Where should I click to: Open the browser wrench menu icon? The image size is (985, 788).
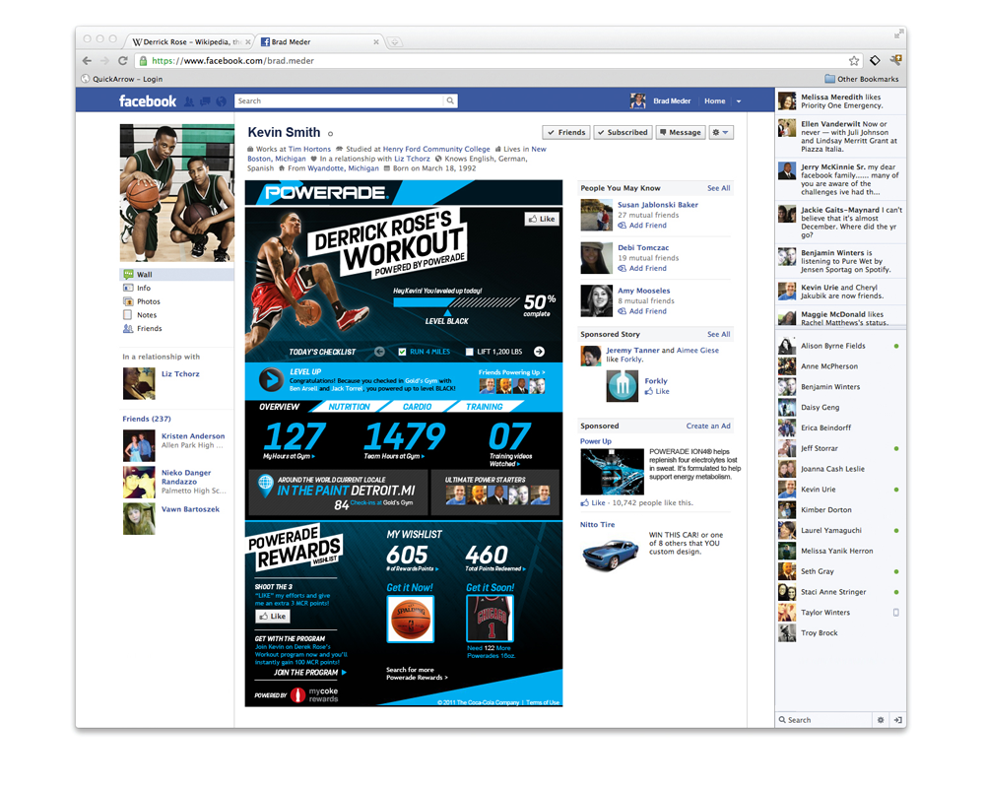coord(895,60)
